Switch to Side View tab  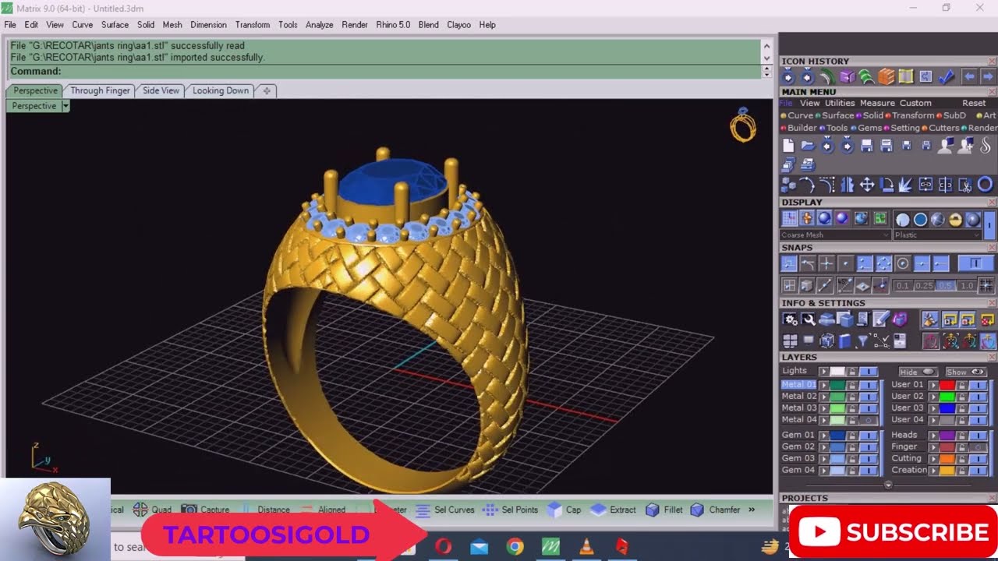point(161,90)
